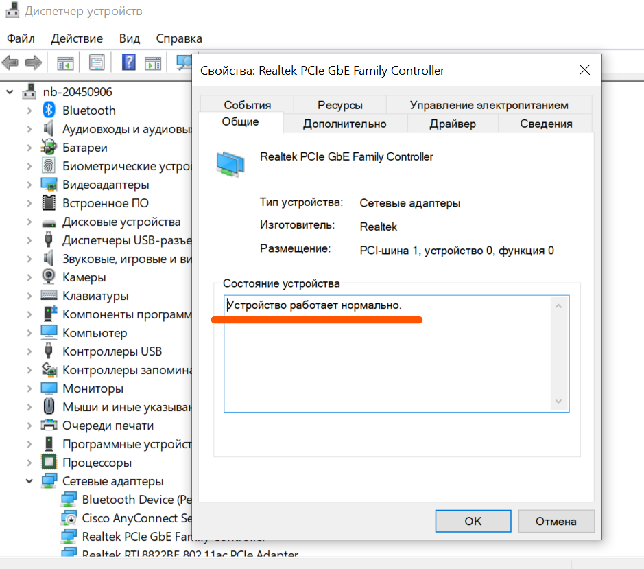Click the Мониторы screen icon

click(49, 388)
